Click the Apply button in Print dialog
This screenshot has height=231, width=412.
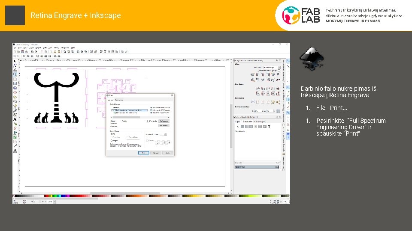pos(168,153)
